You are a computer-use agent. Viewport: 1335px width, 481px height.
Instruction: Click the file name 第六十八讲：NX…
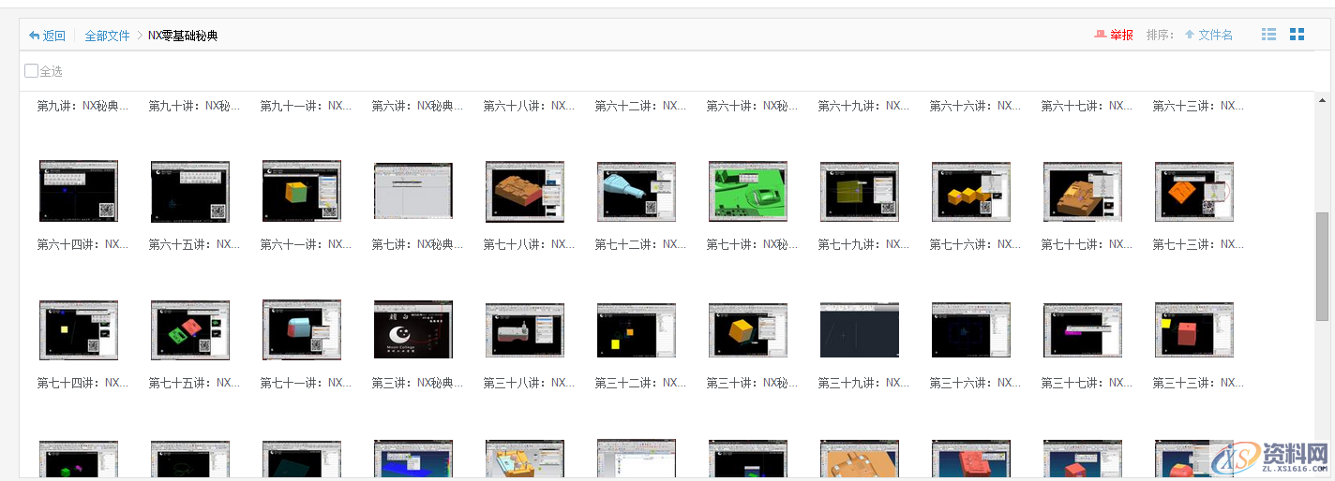coord(530,106)
